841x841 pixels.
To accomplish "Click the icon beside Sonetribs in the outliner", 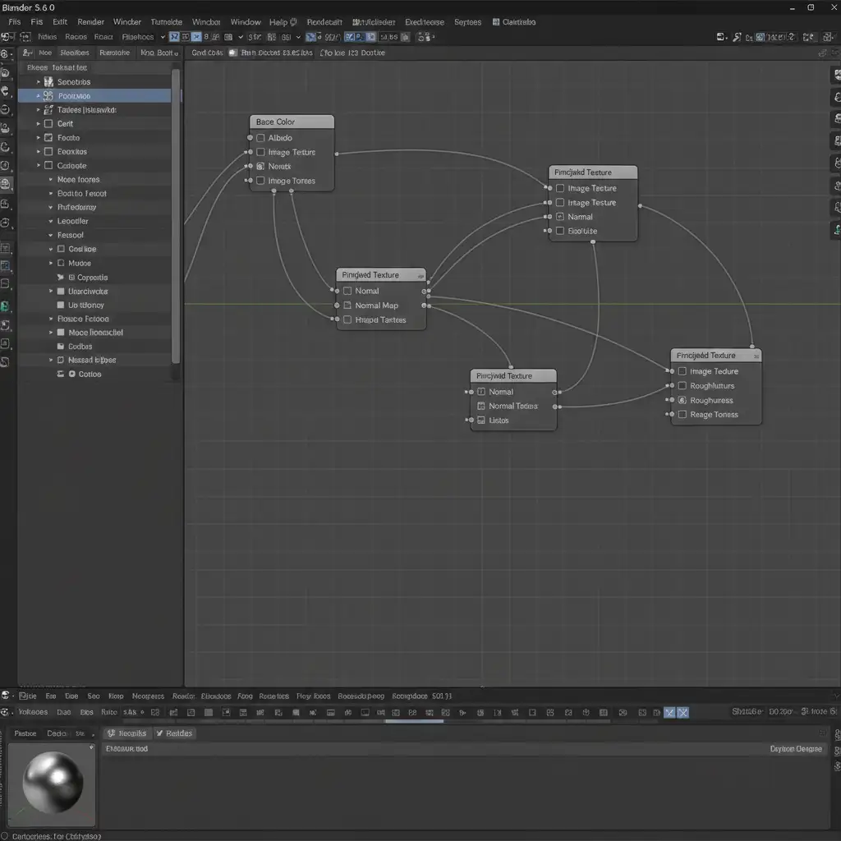I will [x=49, y=82].
